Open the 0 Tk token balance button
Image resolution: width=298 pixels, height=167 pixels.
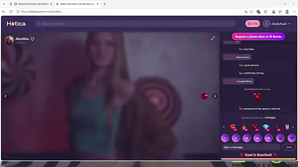pyautogui.click(x=253, y=24)
